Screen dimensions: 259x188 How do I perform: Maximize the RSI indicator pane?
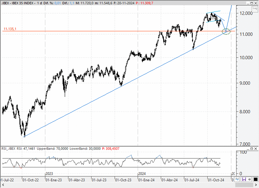[x=252, y=149]
